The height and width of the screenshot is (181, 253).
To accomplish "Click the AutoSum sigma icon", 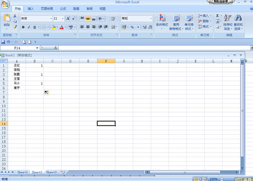I will pos(218,16).
